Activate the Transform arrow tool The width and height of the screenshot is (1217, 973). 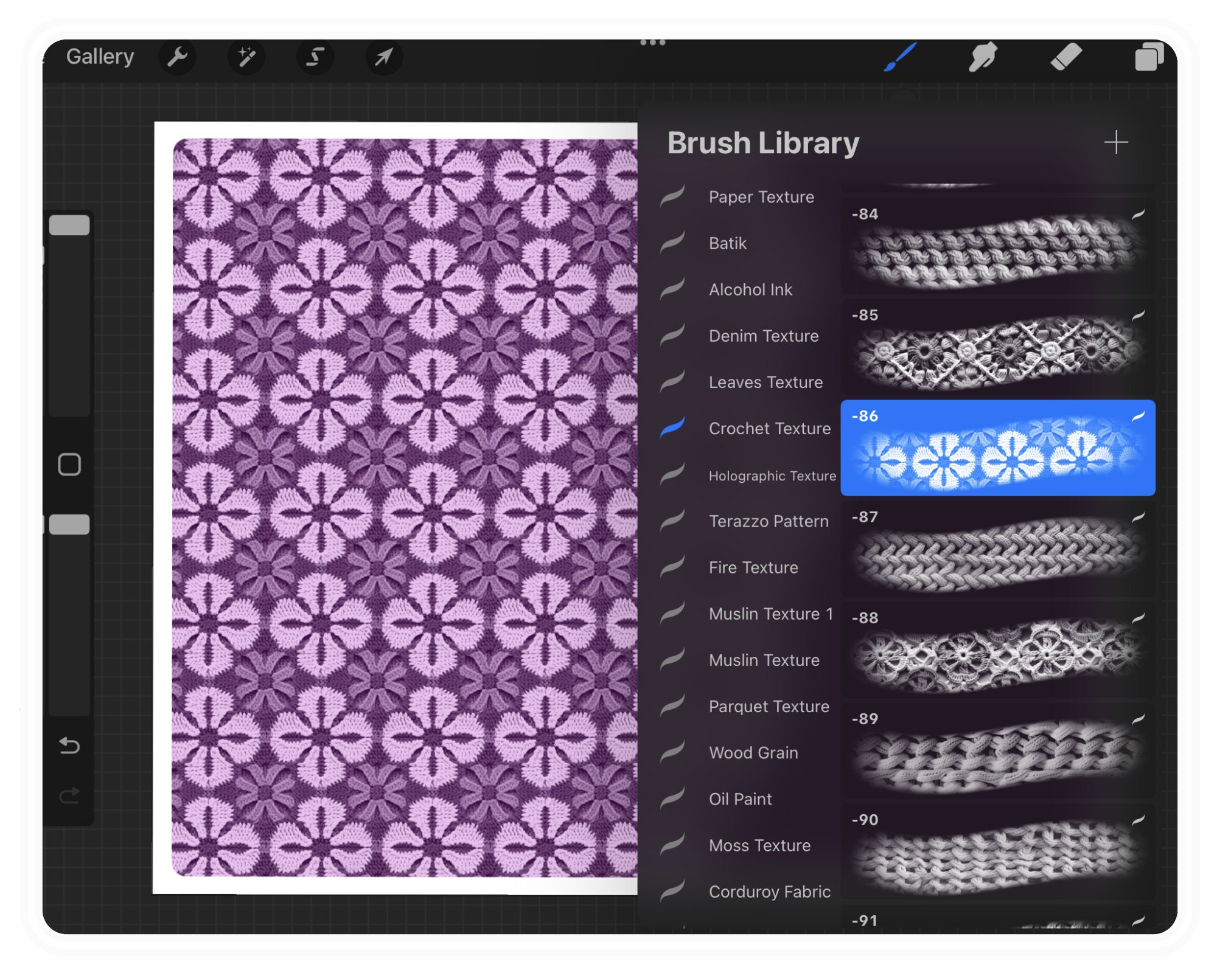coord(383,57)
